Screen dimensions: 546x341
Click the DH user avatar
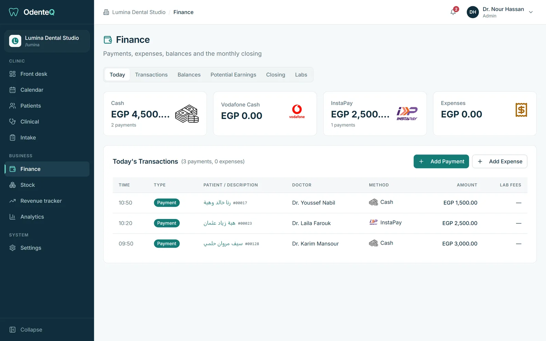pos(473,12)
